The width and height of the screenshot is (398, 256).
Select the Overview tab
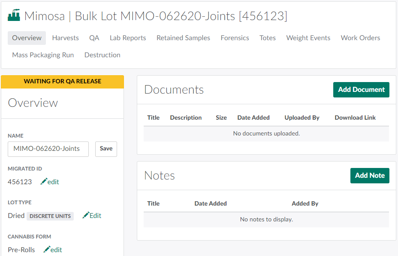tap(27, 38)
